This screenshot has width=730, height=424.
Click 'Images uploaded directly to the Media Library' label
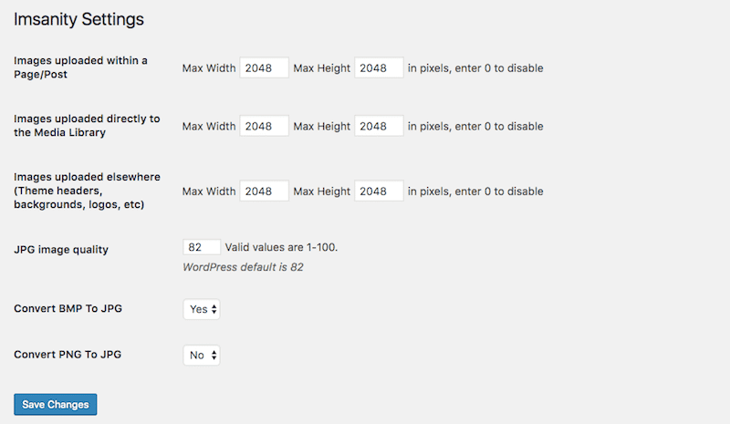[87, 126]
